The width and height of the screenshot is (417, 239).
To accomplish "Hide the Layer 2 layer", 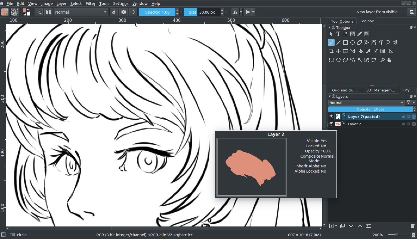I will (x=331, y=124).
